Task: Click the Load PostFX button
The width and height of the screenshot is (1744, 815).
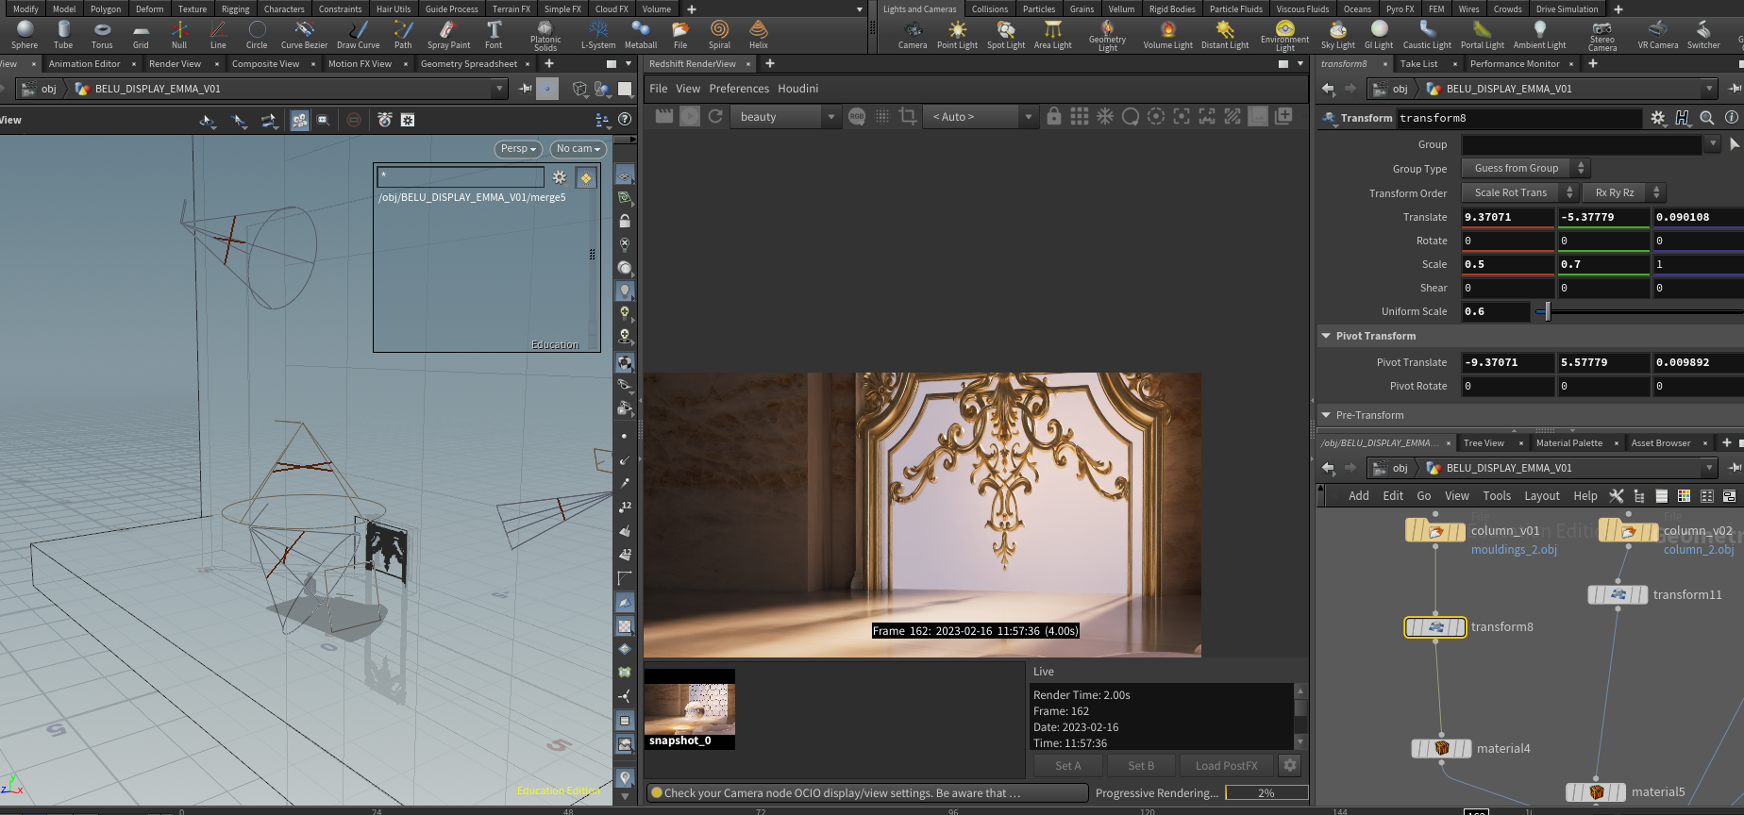Action: coord(1226,766)
